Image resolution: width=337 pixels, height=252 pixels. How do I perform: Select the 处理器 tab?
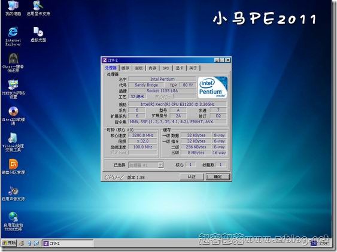click(111, 68)
